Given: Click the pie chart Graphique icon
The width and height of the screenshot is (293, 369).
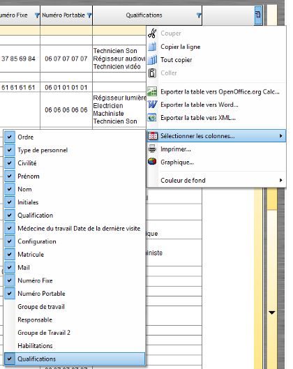Looking at the screenshot, I should tap(152, 162).
